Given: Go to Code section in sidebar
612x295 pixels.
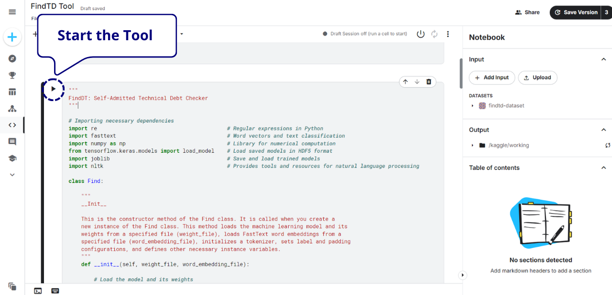Looking at the screenshot, I should (x=12, y=125).
